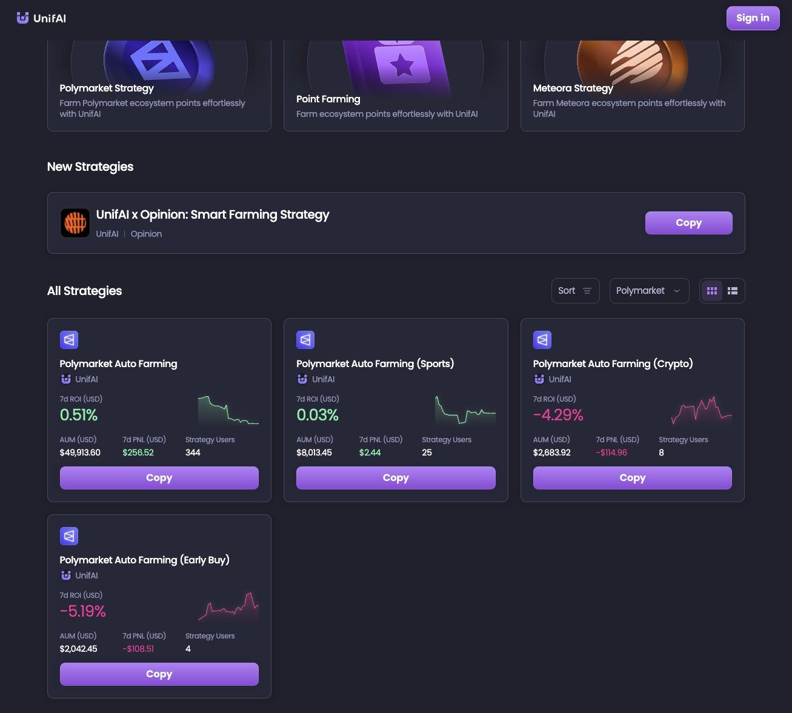Copy the Polymarket Auto Farming (Sports) strategy
Screen dimensions: 792x713
click(x=396, y=478)
